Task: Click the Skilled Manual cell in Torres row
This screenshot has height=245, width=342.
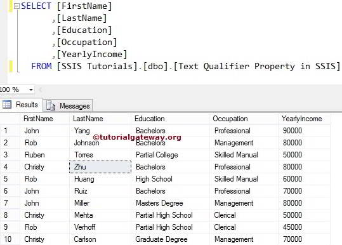Action: [244, 155]
